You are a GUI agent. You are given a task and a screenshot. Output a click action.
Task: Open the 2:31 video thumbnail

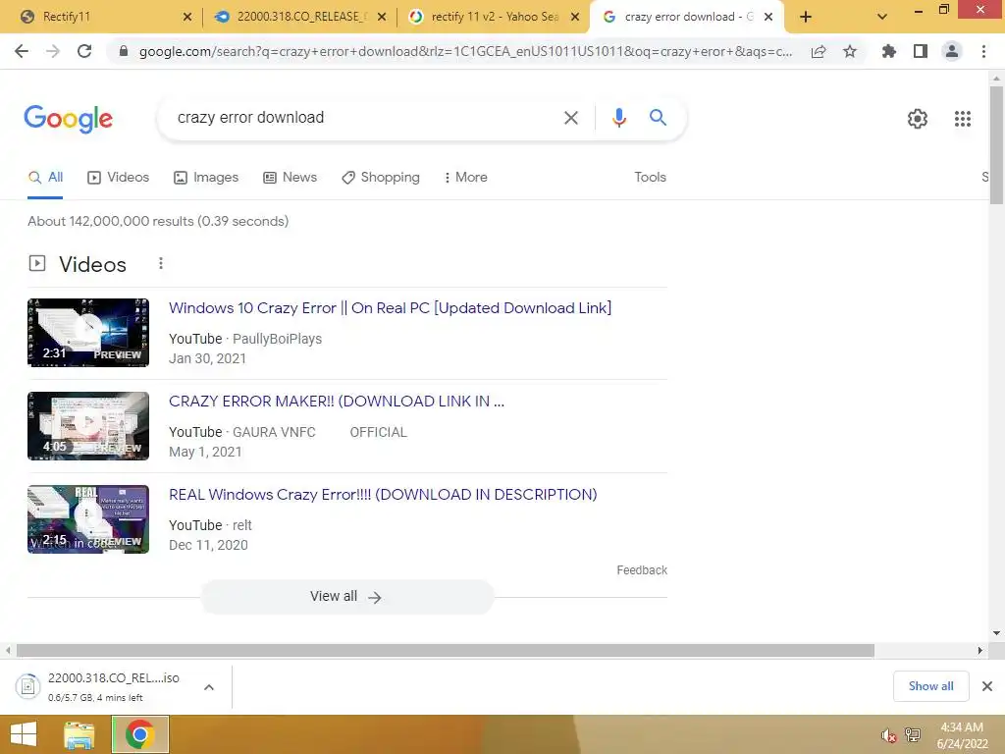coord(88,333)
